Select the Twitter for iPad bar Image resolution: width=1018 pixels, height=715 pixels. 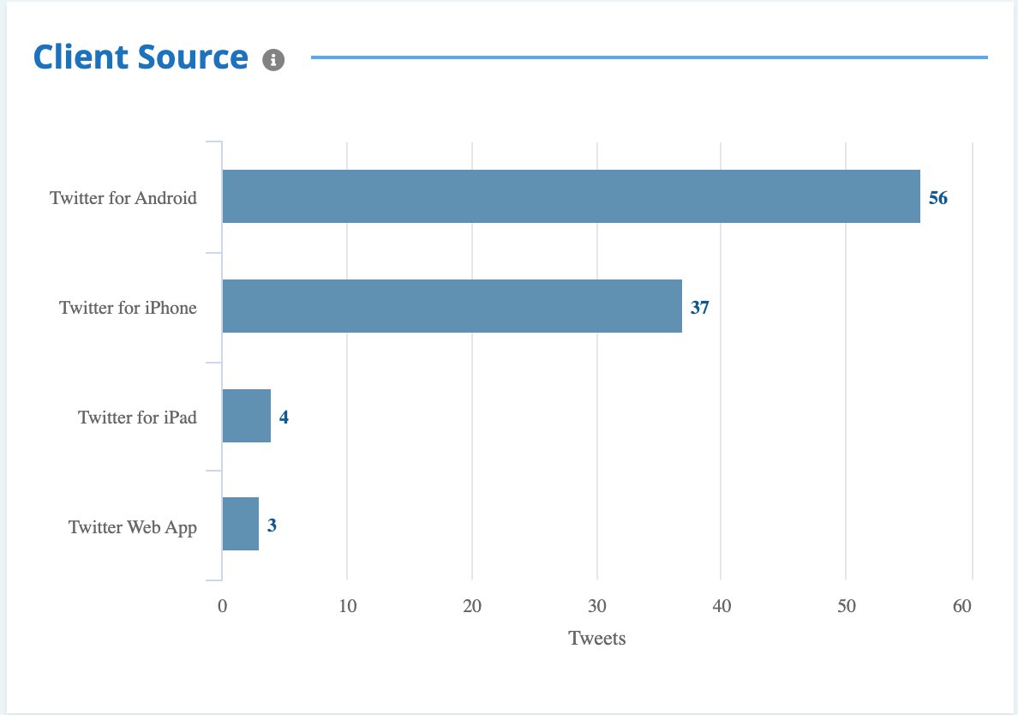pyautogui.click(x=246, y=418)
